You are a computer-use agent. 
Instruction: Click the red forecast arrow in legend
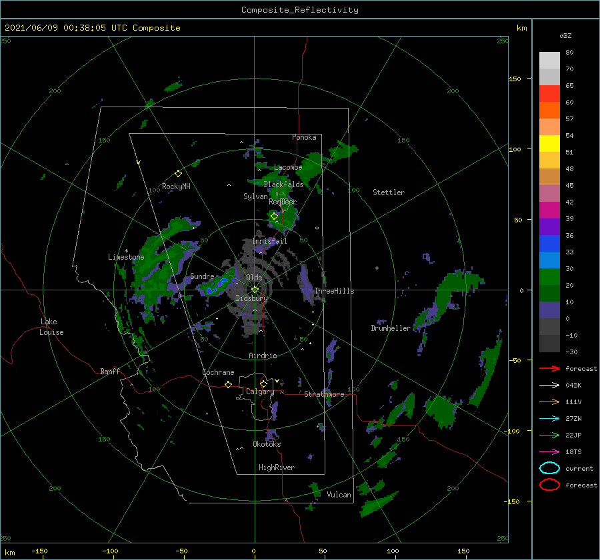click(549, 368)
